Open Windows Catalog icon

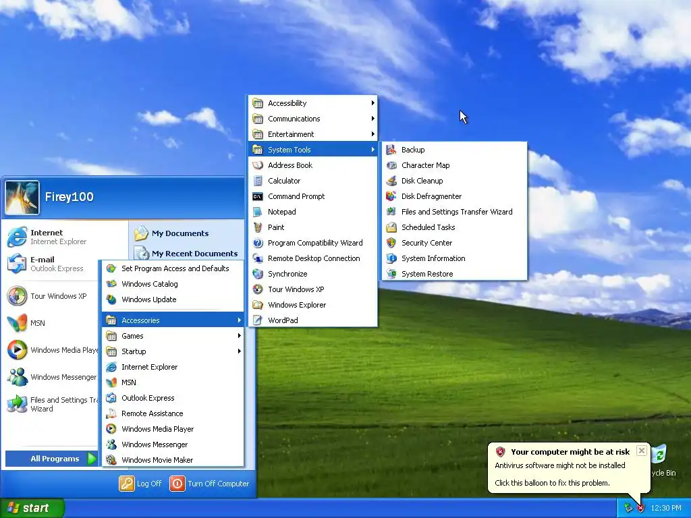(111, 284)
